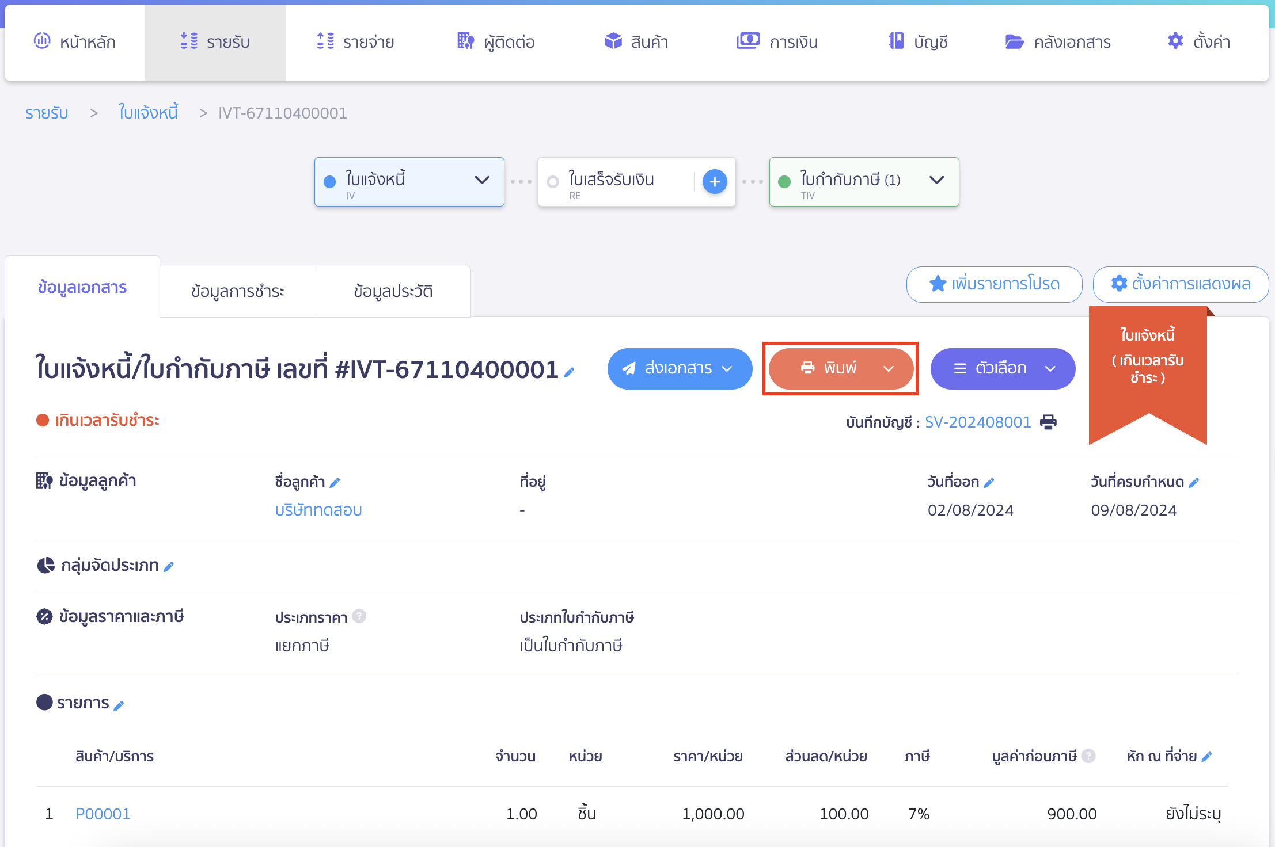Click pencil icon beside รายการ heading
This screenshot has width=1275, height=847.
click(119, 705)
